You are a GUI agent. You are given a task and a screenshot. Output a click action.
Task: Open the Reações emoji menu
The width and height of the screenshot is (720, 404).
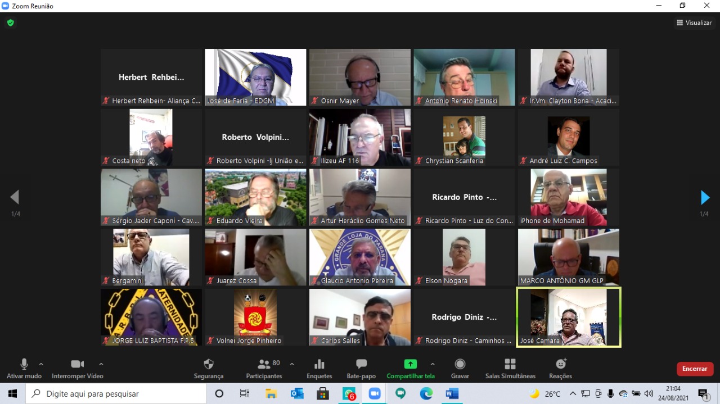click(560, 365)
